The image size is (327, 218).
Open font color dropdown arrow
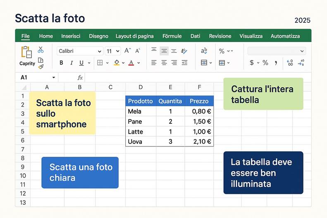(138, 63)
